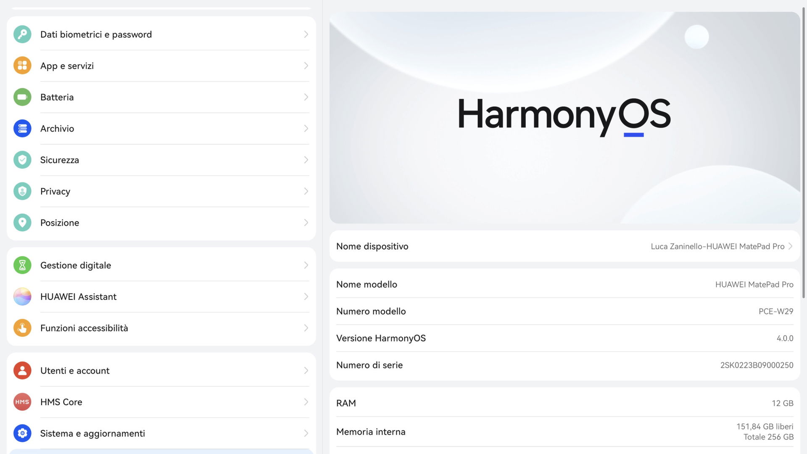Expand chevron next to Sistema e aggiornamenti

tap(306, 433)
